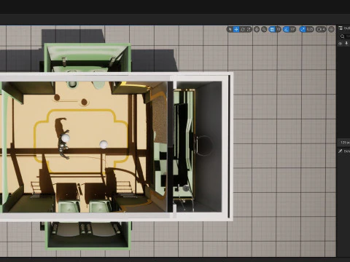Open the grid snap size value
350x262 pixels.
[279, 29]
